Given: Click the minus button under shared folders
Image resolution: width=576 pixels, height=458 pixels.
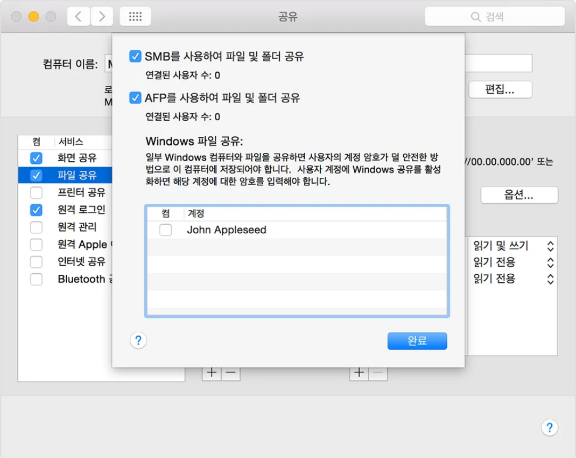Looking at the screenshot, I should (x=231, y=373).
